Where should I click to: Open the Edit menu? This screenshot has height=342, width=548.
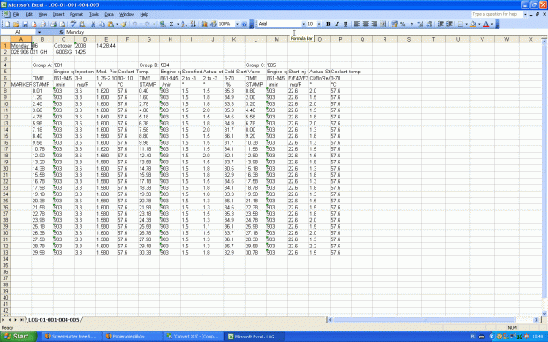point(29,14)
